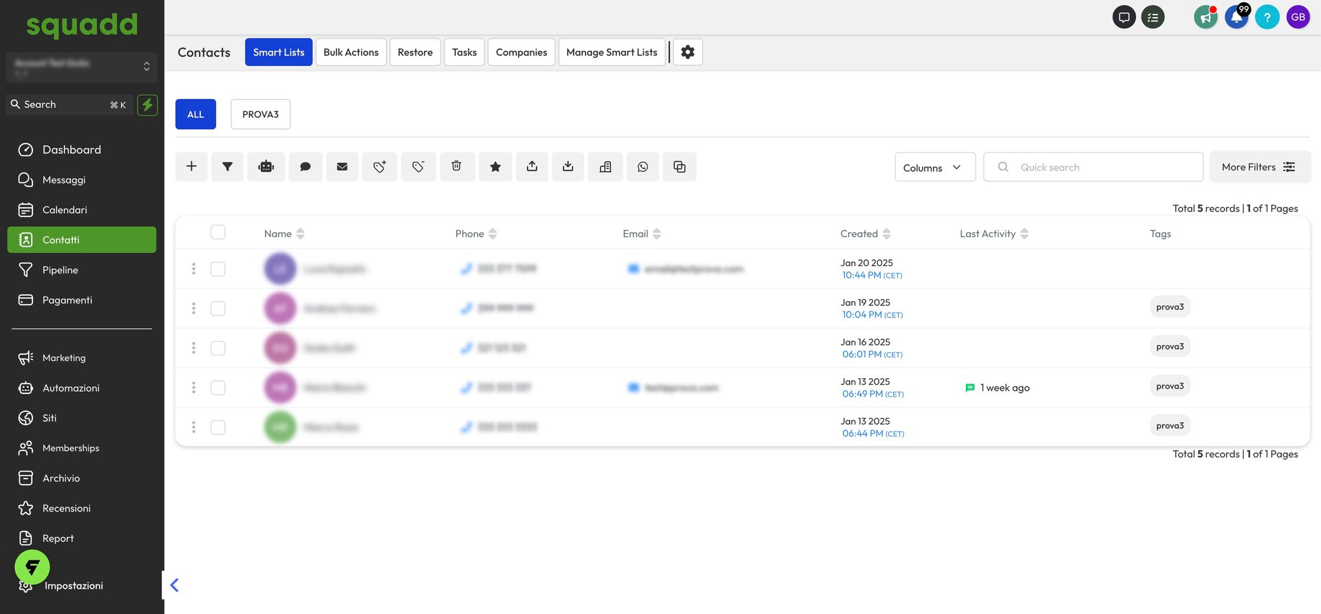Check the box for the Jan 20 2025 contact
This screenshot has height=614, width=1321.
(x=218, y=269)
